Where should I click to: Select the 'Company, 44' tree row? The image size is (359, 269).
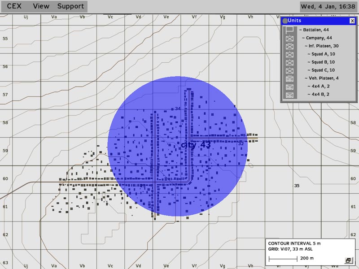pos(317,38)
